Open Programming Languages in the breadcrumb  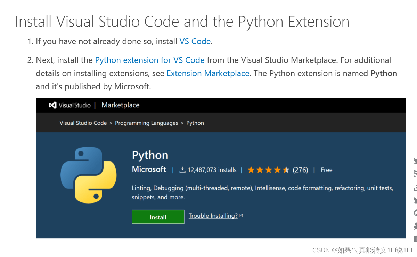[x=146, y=123]
